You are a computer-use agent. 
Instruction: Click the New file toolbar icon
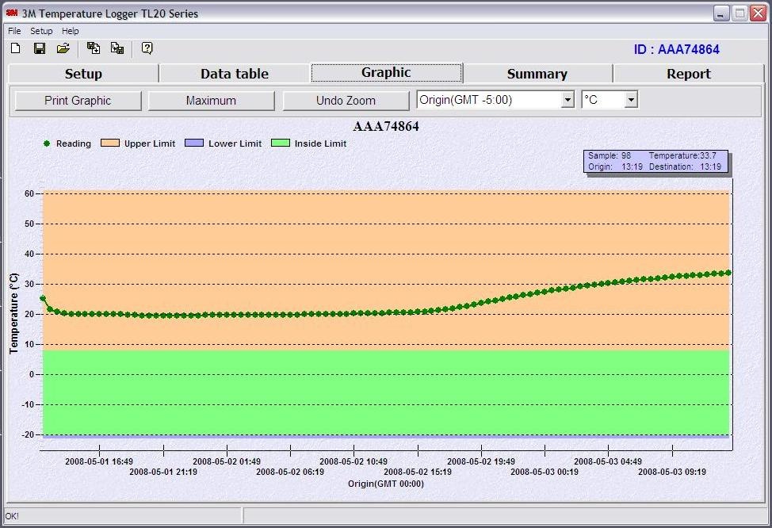(x=16, y=48)
